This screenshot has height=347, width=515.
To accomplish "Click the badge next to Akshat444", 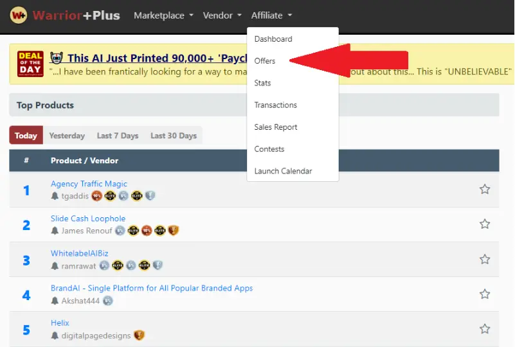I will point(108,301).
